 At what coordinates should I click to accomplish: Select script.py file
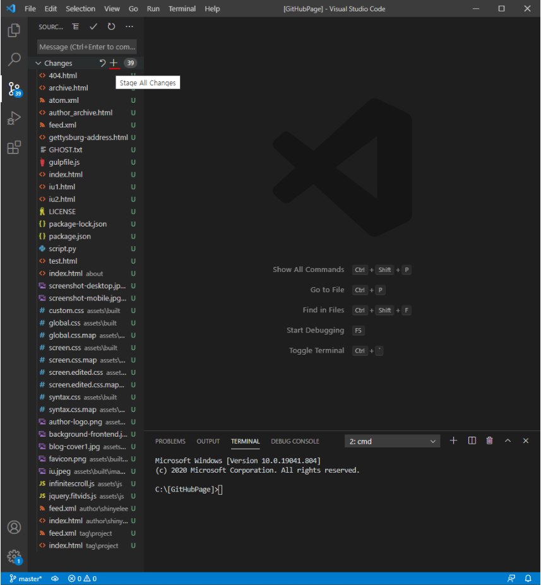pyautogui.click(x=88, y=249)
